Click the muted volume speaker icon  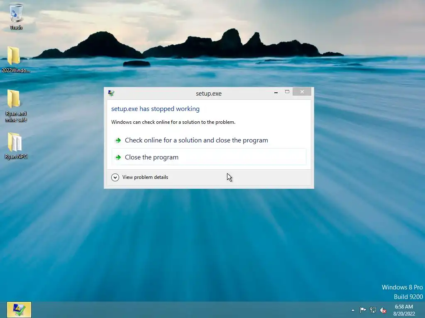coord(383,310)
